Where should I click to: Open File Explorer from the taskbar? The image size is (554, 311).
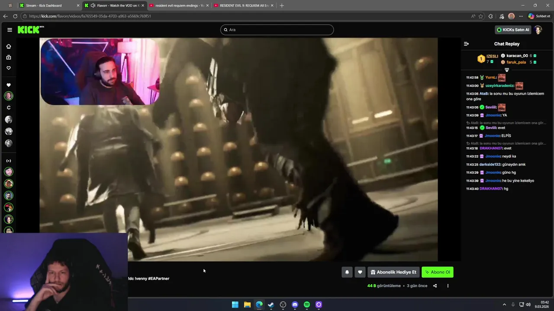click(247, 305)
